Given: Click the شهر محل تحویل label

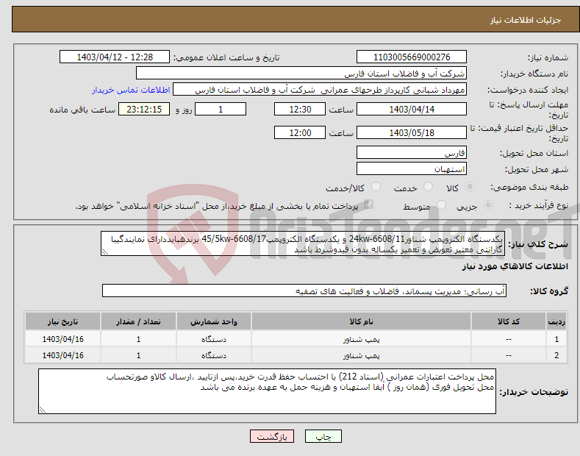Looking at the screenshot, I should pyautogui.click(x=537, y=169).
